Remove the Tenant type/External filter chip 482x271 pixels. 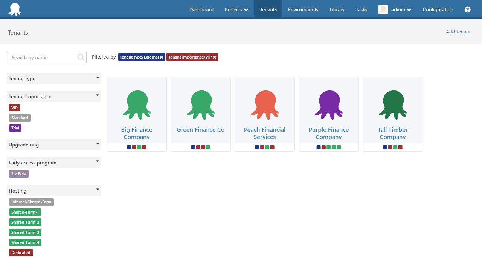click(162, 57)
